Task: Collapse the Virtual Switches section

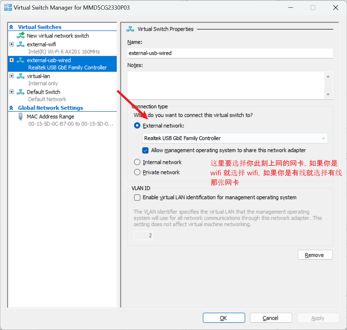Action: coord(12,27)
